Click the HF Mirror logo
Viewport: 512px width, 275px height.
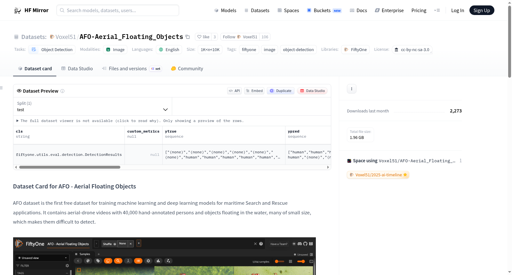(x=31, y=10)
